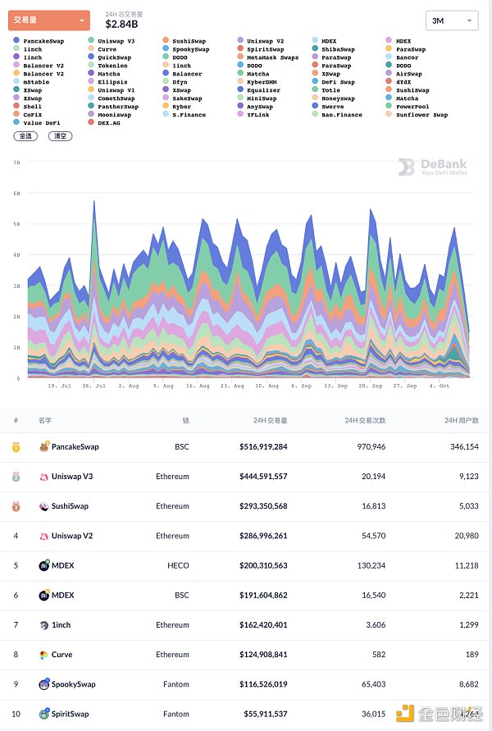
Task: Click the Curve logo icon in table
Action: coord(44,655)
